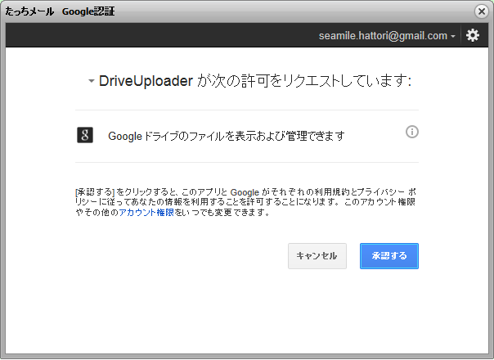The width and height of the screenshot is (494, 360).
Task: Collapse the DriveUploader details triangle
Action: pos(91,81)
